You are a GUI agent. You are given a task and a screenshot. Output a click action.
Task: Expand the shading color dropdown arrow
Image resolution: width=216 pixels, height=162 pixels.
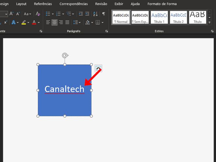[92, 23]
